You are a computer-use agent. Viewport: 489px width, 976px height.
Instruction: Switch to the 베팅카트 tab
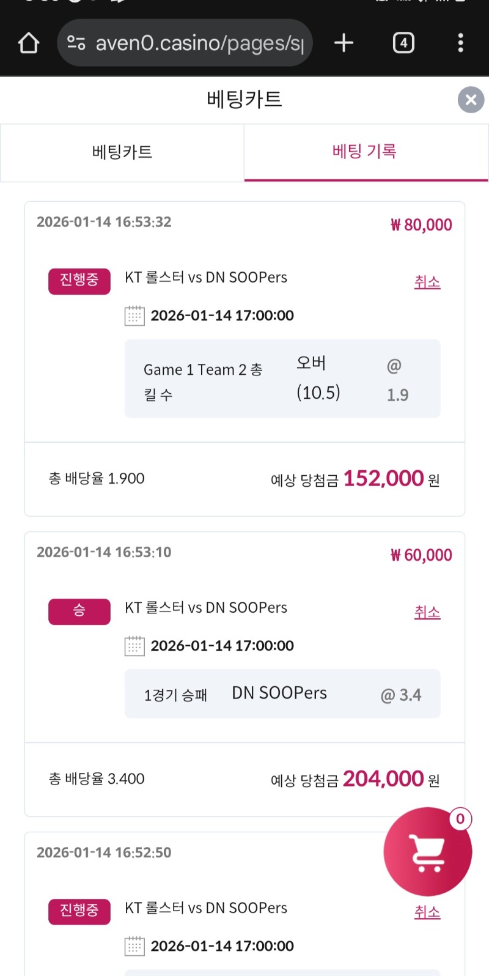[122, 152]
